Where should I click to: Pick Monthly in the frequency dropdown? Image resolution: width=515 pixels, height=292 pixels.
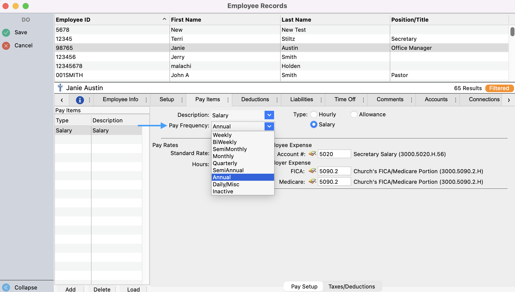223,156
